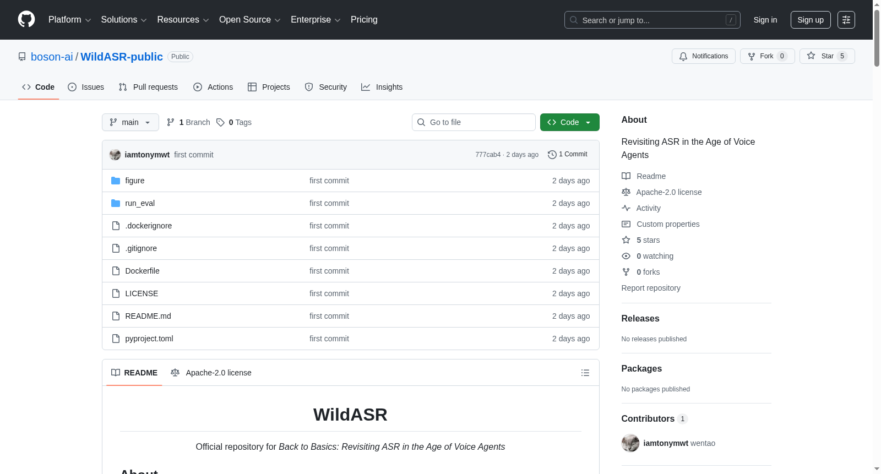The width and height of the screenshot is (881, 474).
Task: Click the global navigation settings icon
Action: [x=846, y=20]
